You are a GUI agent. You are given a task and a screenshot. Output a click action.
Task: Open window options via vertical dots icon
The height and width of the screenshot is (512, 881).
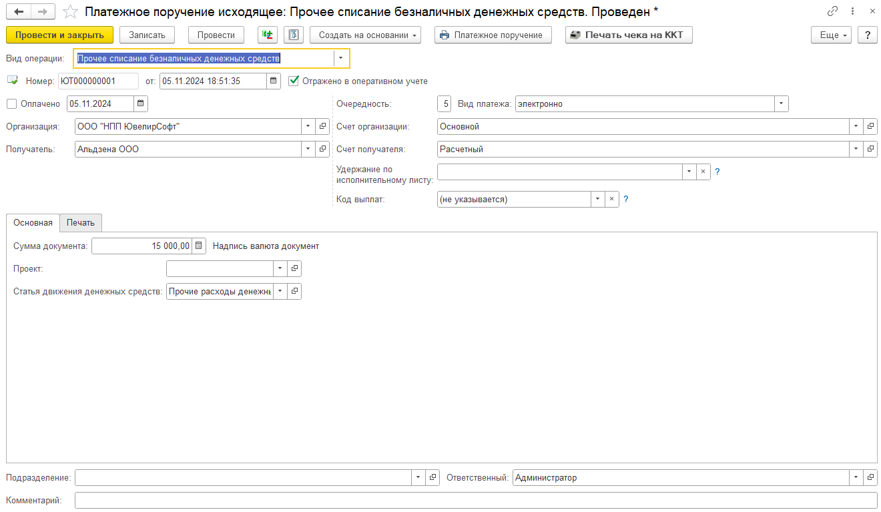click(x=853, y=11)
